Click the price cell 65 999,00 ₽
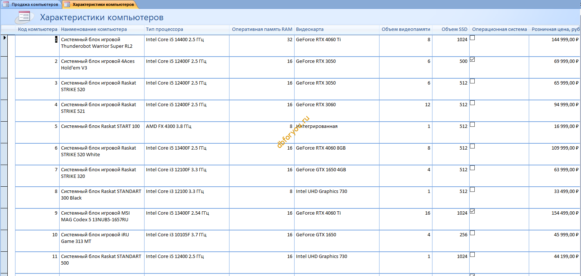The width and height of the screenshot is (581, 276). tap(555, 89)
